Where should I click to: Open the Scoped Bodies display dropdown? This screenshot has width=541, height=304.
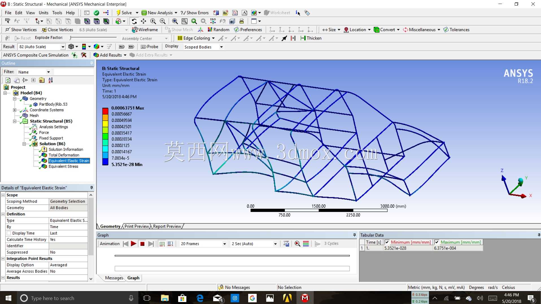click(221, 47)
